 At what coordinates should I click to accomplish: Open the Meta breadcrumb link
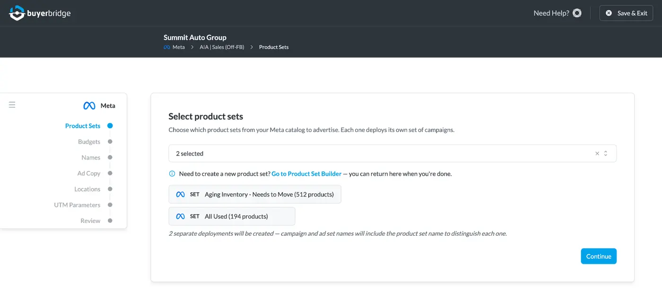pos(179,47)
